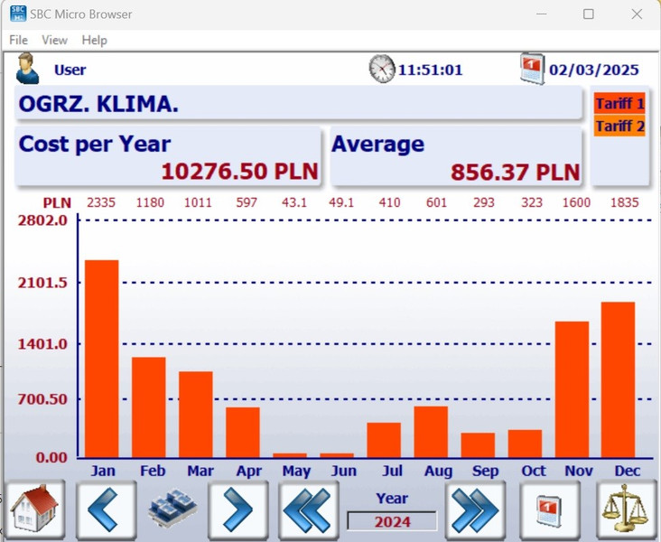
Task: Select Tariff 2
Action: [x=619, y=126]
